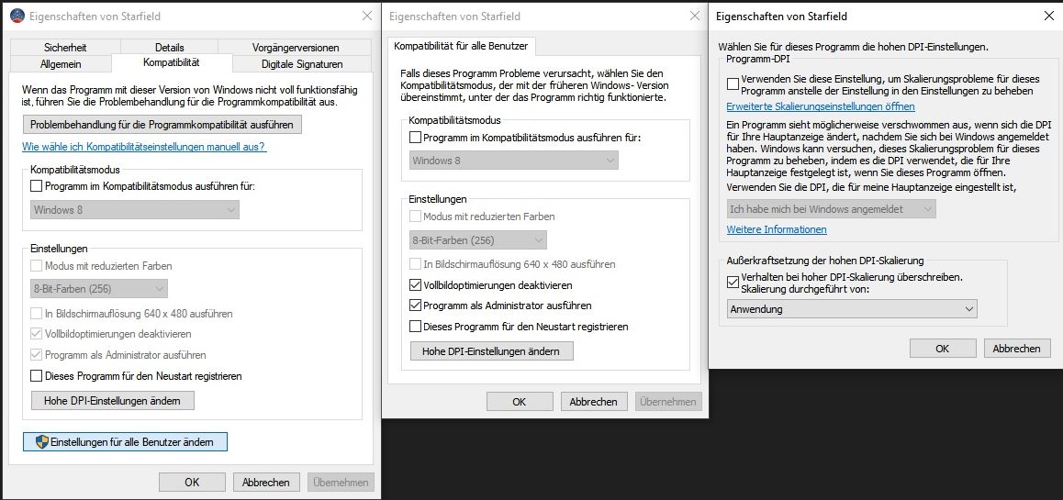This screenshot has height=500, width=1063.
Task: Open 8-Bit-Farben dropdown in middle window
Action: click(x=478, y=239)
